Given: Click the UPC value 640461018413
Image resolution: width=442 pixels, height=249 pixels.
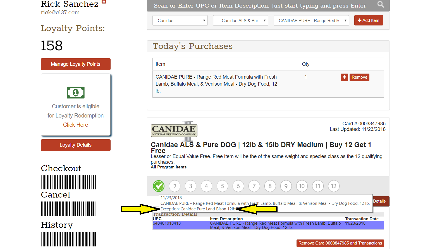Looking at the screenshot, I should [167, 223].
